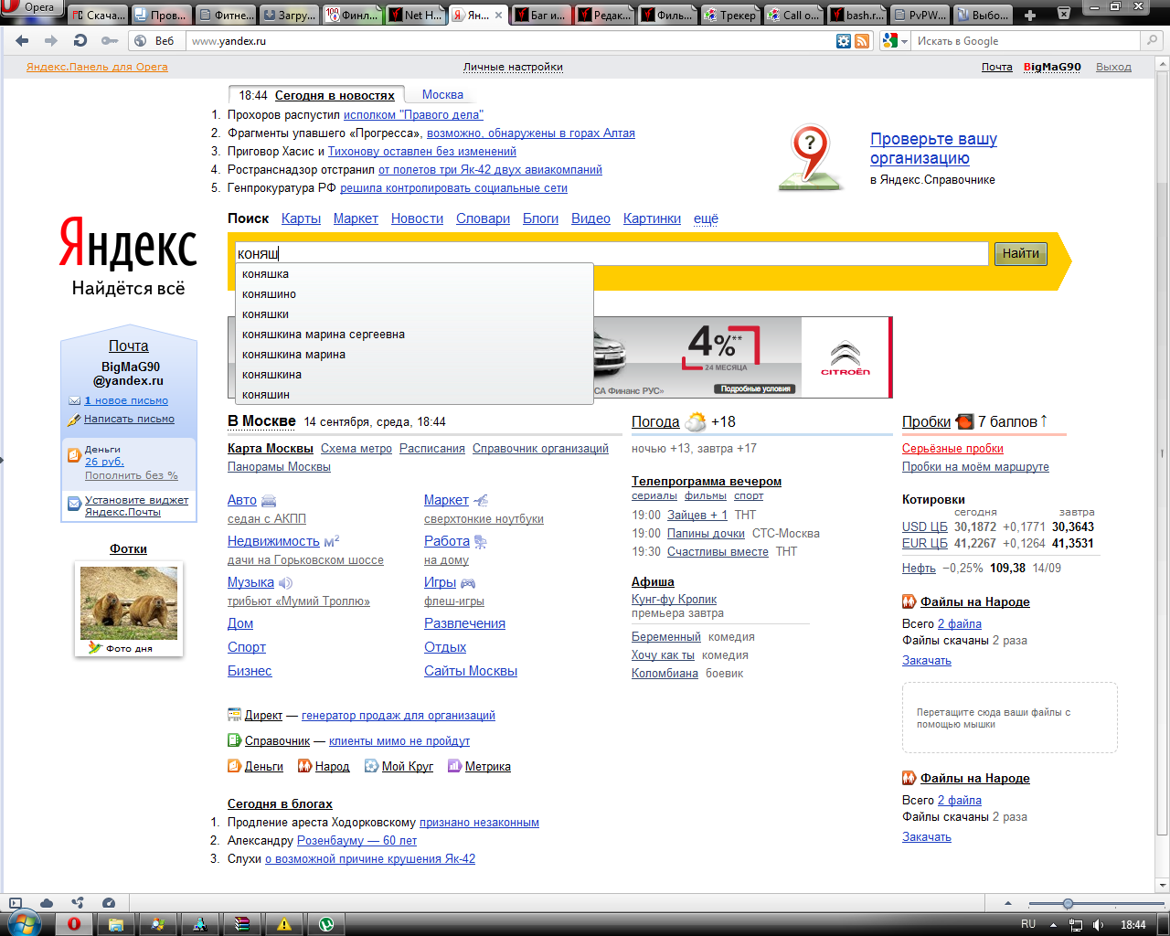Image resolution: width=1170 pixels, height=936 pixels.
Task: Open the Маркет search tab
Action: [x=356, y=218]
